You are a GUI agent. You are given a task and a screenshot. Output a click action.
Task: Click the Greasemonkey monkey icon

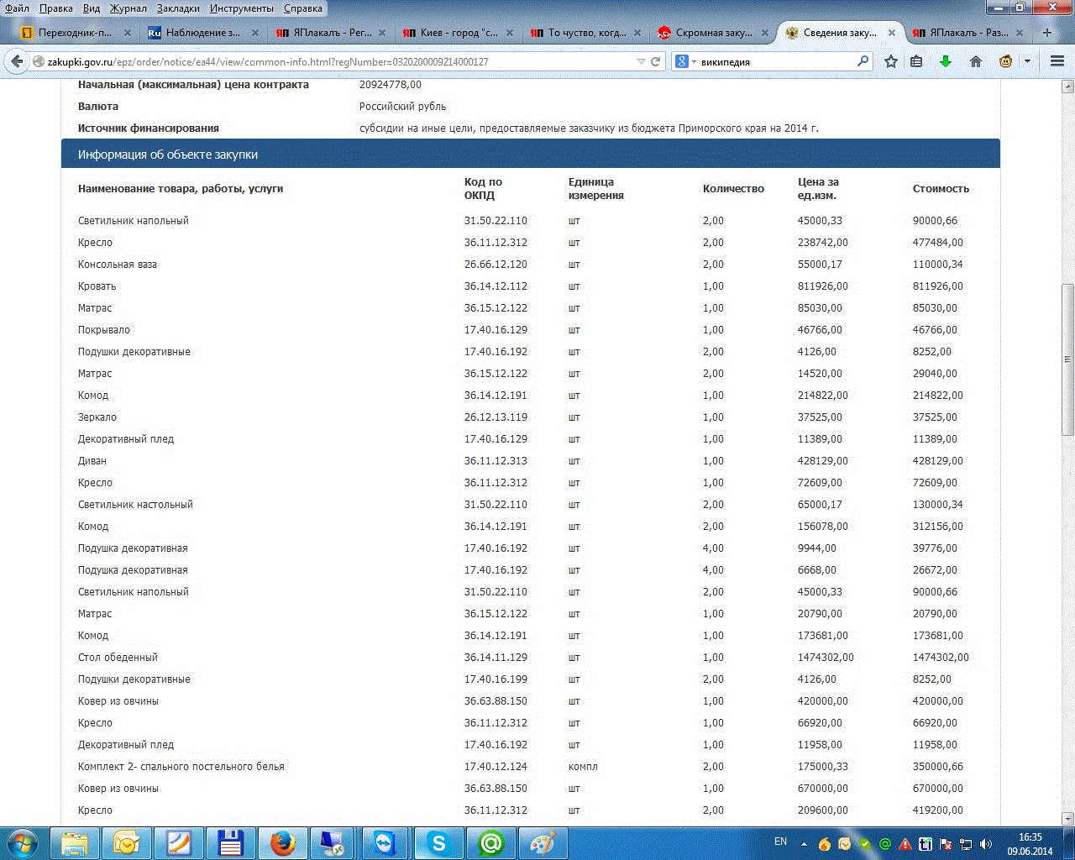(x=1005, y=61)
